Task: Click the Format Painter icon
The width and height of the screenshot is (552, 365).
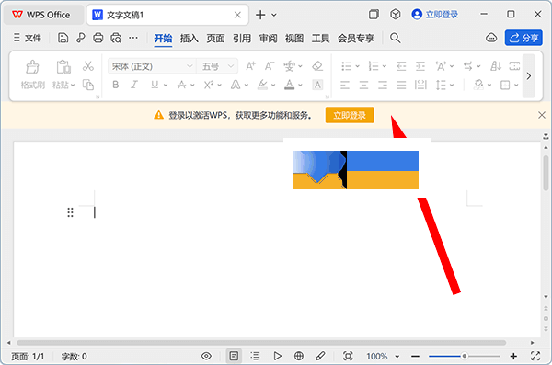Action: click(32, 67)
